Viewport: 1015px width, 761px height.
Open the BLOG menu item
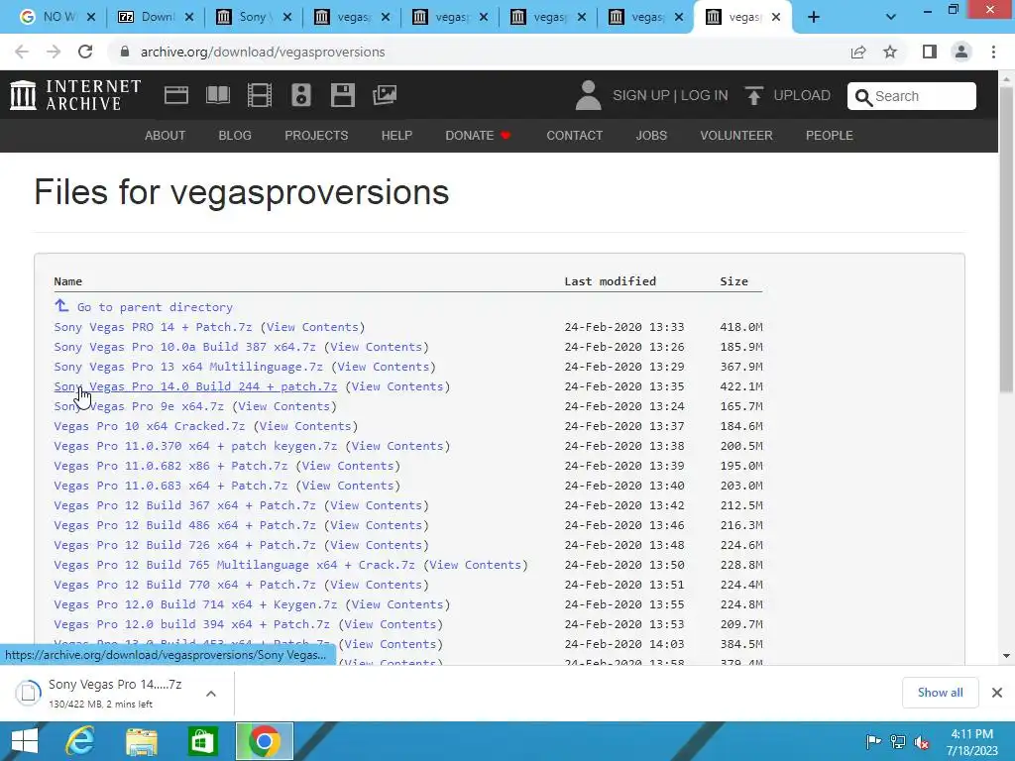point(235,135)
